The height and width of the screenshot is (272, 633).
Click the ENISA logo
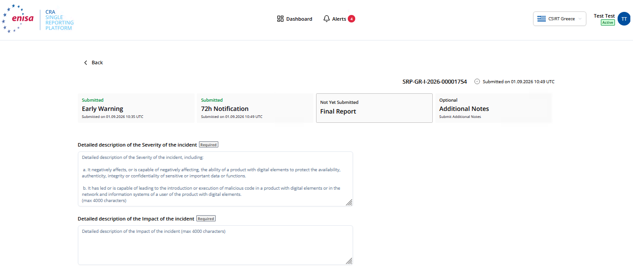(x=18, y=18)
